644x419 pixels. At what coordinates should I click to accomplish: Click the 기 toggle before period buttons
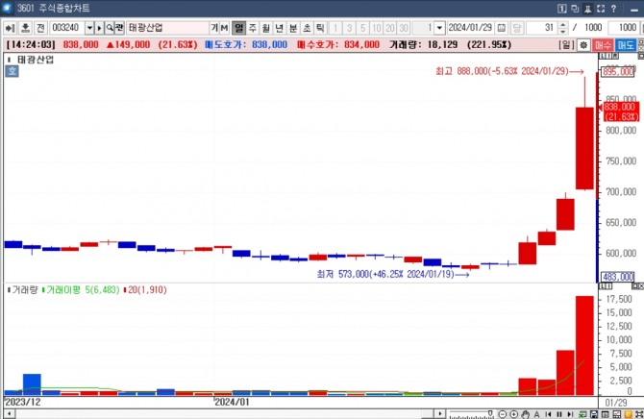[214, 28]
